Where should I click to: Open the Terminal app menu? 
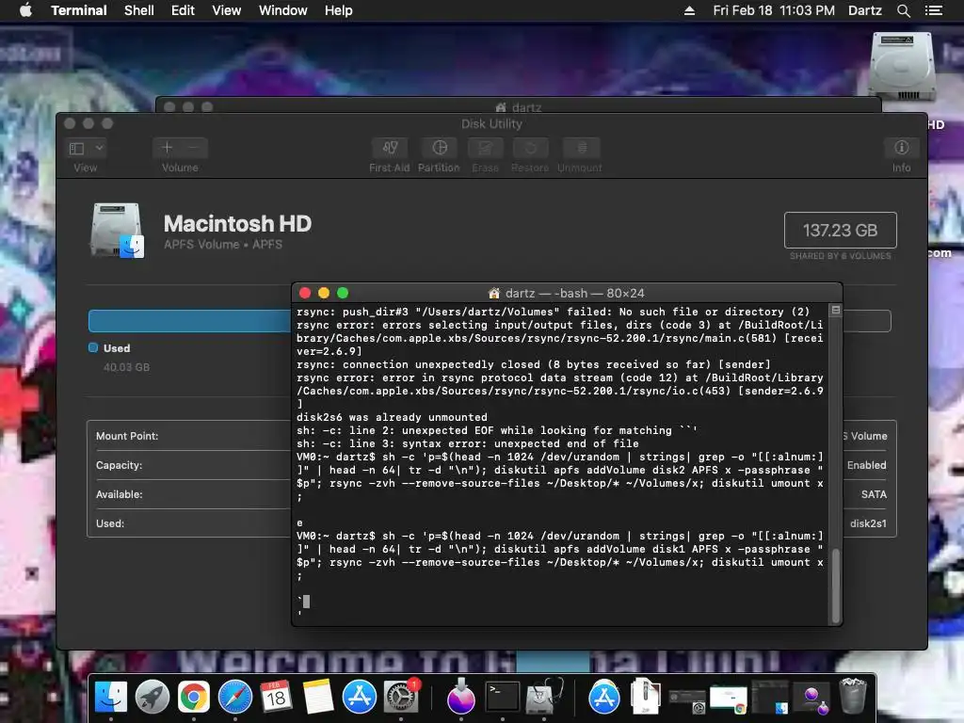(79, 10)
